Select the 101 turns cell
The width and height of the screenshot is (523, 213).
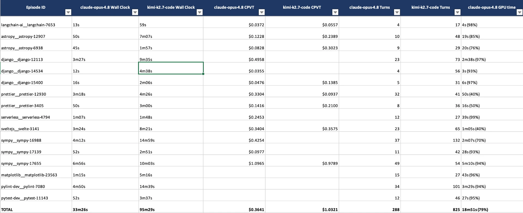pyautogui.click(x=431, y=184)
